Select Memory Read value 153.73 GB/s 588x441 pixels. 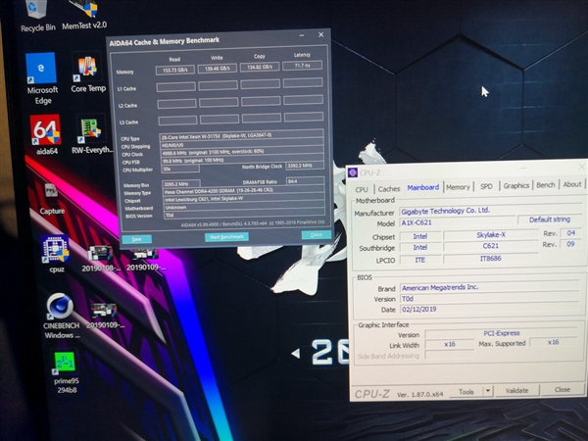tap(175, 70)
